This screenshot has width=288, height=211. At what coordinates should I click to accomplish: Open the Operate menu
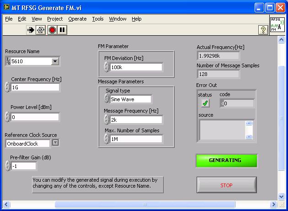pos(77,19)
